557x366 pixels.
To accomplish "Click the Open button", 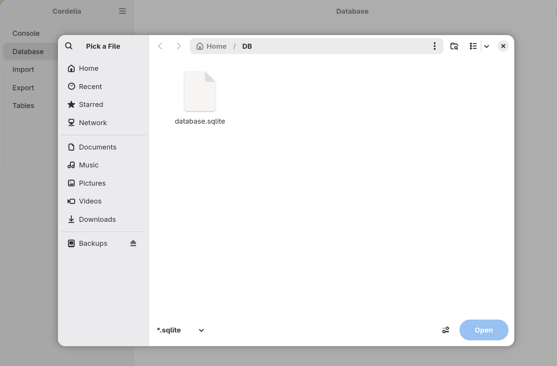I will click(484, 330).
